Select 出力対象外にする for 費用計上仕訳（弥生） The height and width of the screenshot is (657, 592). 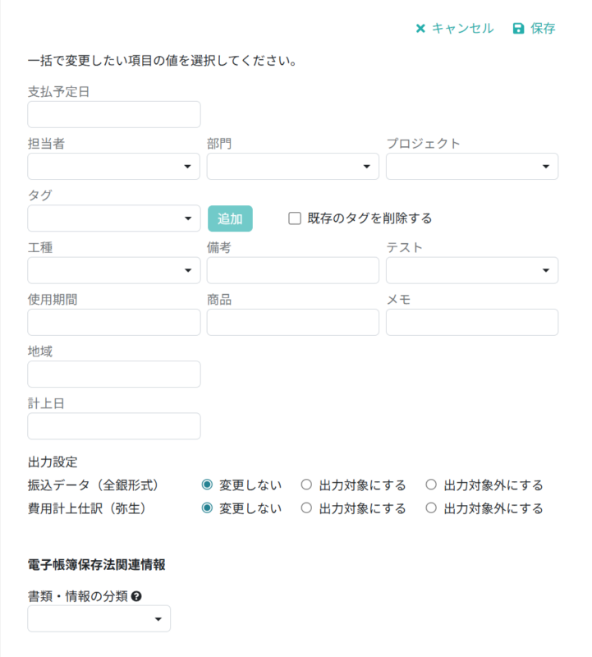coord(431,508)
